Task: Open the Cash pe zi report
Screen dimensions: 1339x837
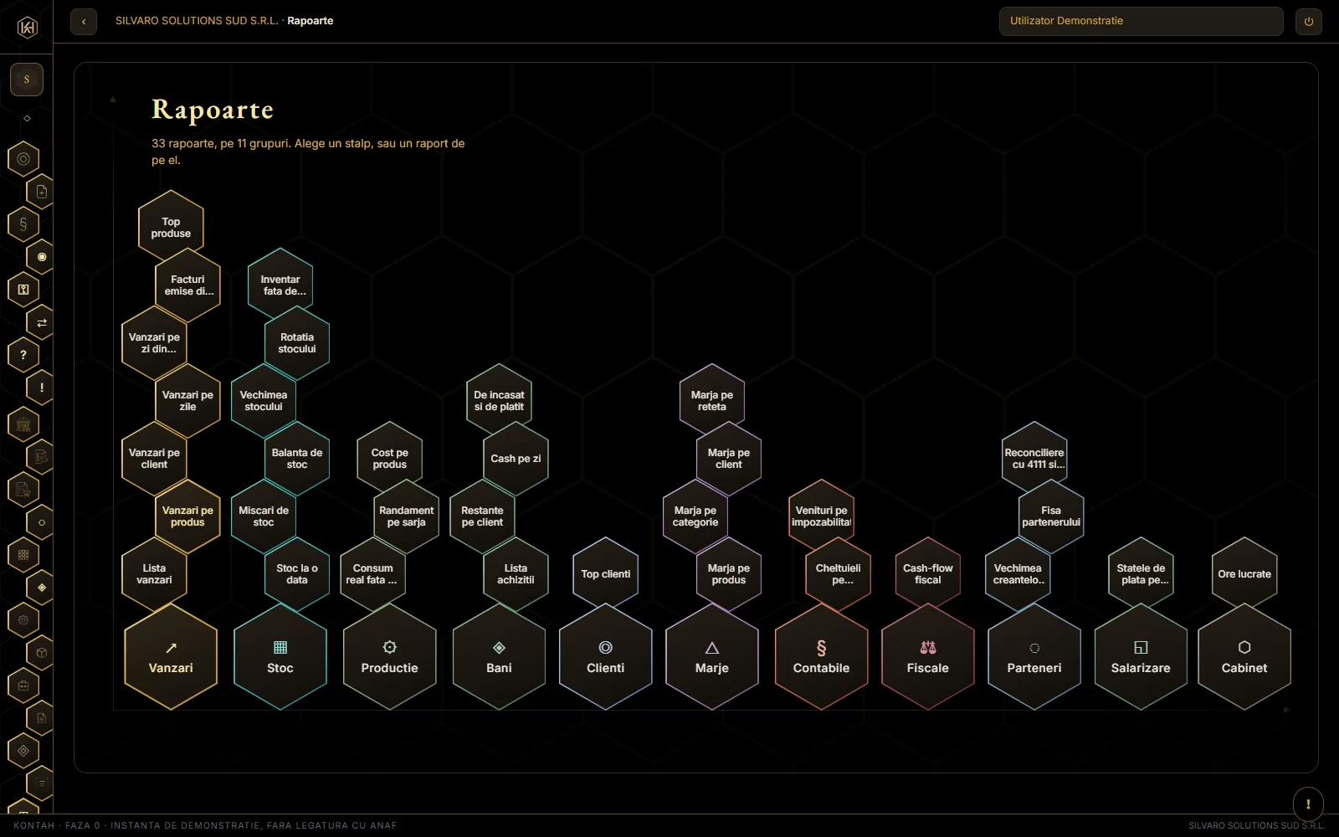Action: 516,459
